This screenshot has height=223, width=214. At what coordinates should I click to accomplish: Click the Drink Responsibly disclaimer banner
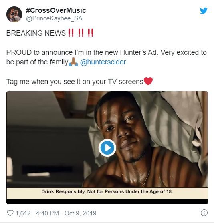pyautogui.click(x=107, y=193)
